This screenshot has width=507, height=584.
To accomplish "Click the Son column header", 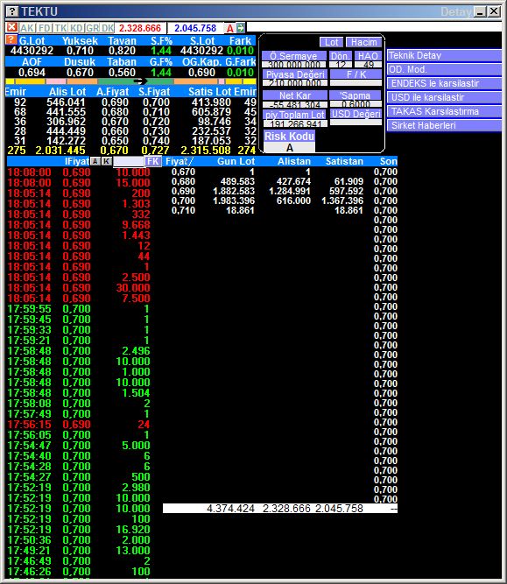I will click(x=389, y=161).
